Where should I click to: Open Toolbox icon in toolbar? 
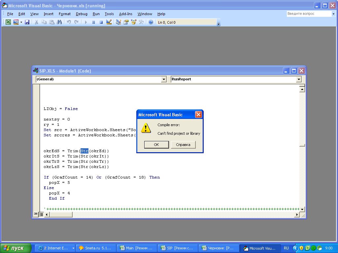click(141, 22)
